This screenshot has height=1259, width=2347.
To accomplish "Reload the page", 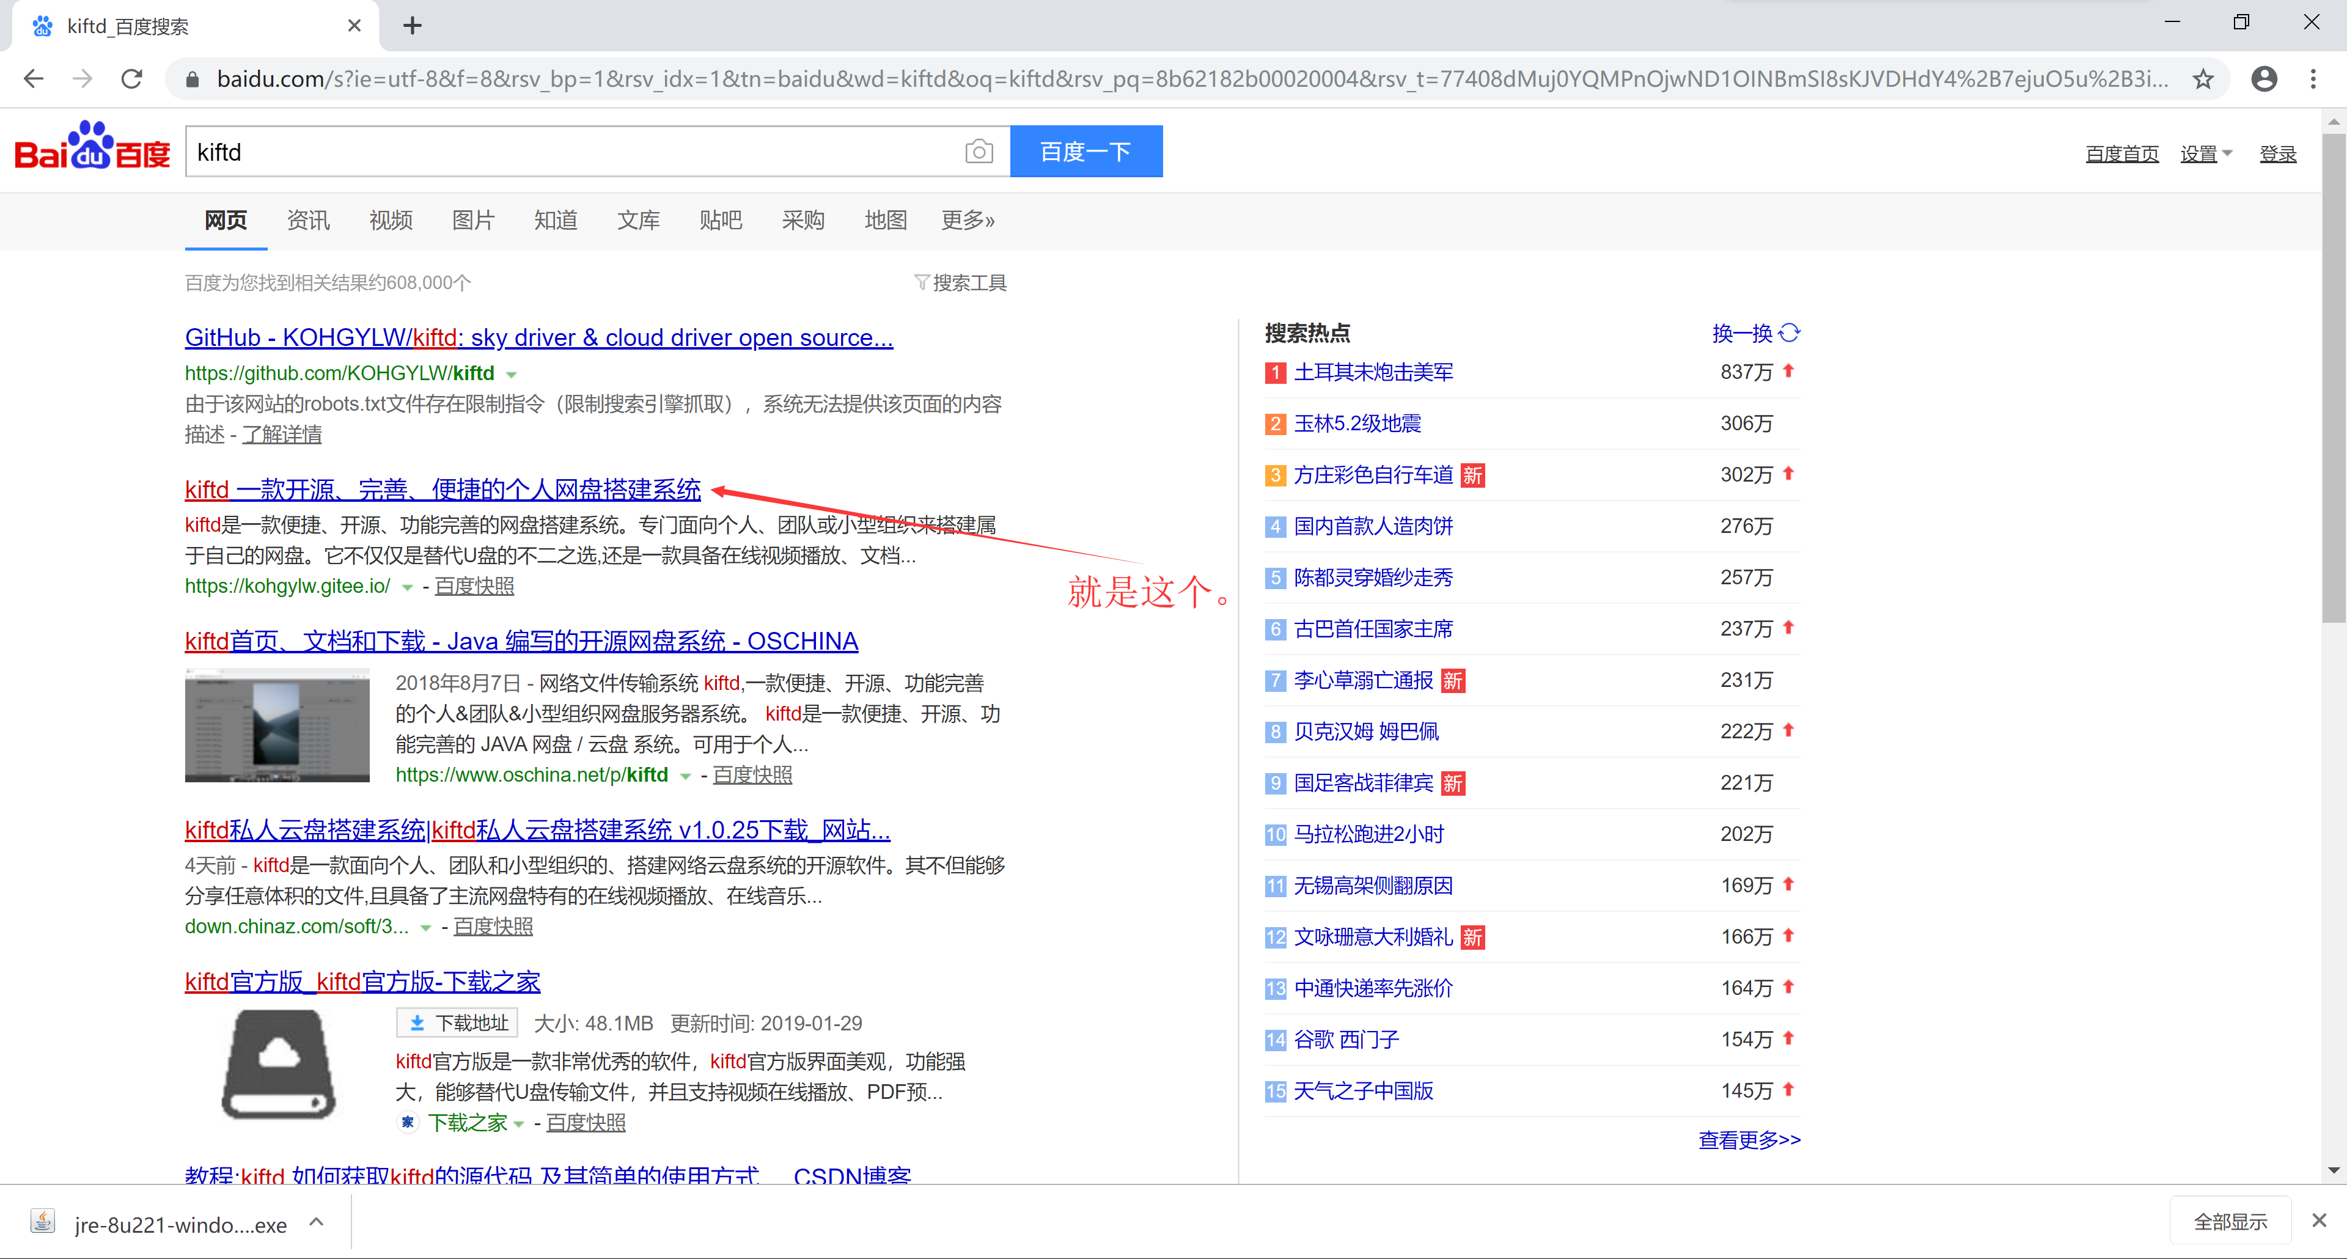I will point(131,79).
